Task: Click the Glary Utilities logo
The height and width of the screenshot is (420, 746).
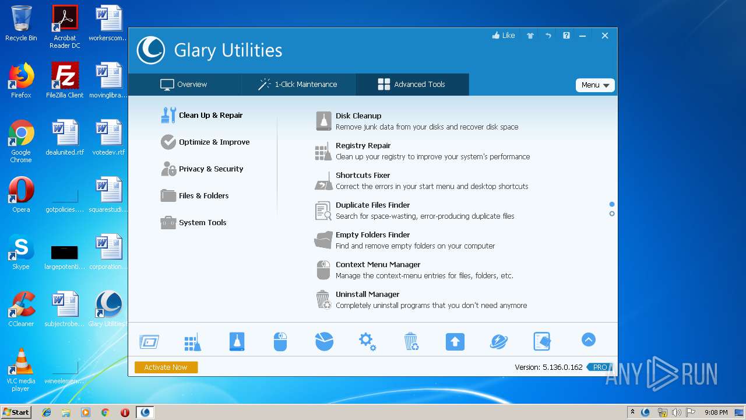Action: [150, 50]
